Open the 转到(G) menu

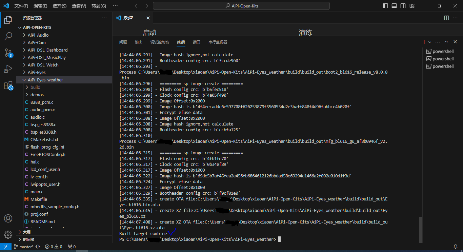[x=99, y=6]
